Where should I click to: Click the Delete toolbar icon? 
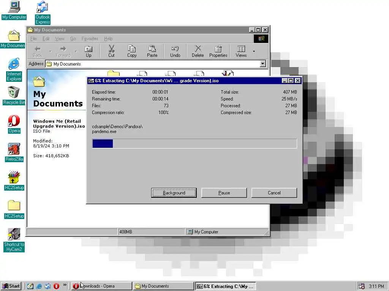(x=198, y=52)
